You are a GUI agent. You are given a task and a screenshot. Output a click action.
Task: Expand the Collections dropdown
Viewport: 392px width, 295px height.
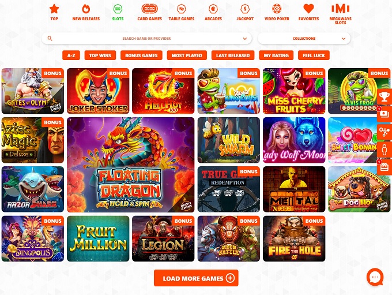(304, 39)
